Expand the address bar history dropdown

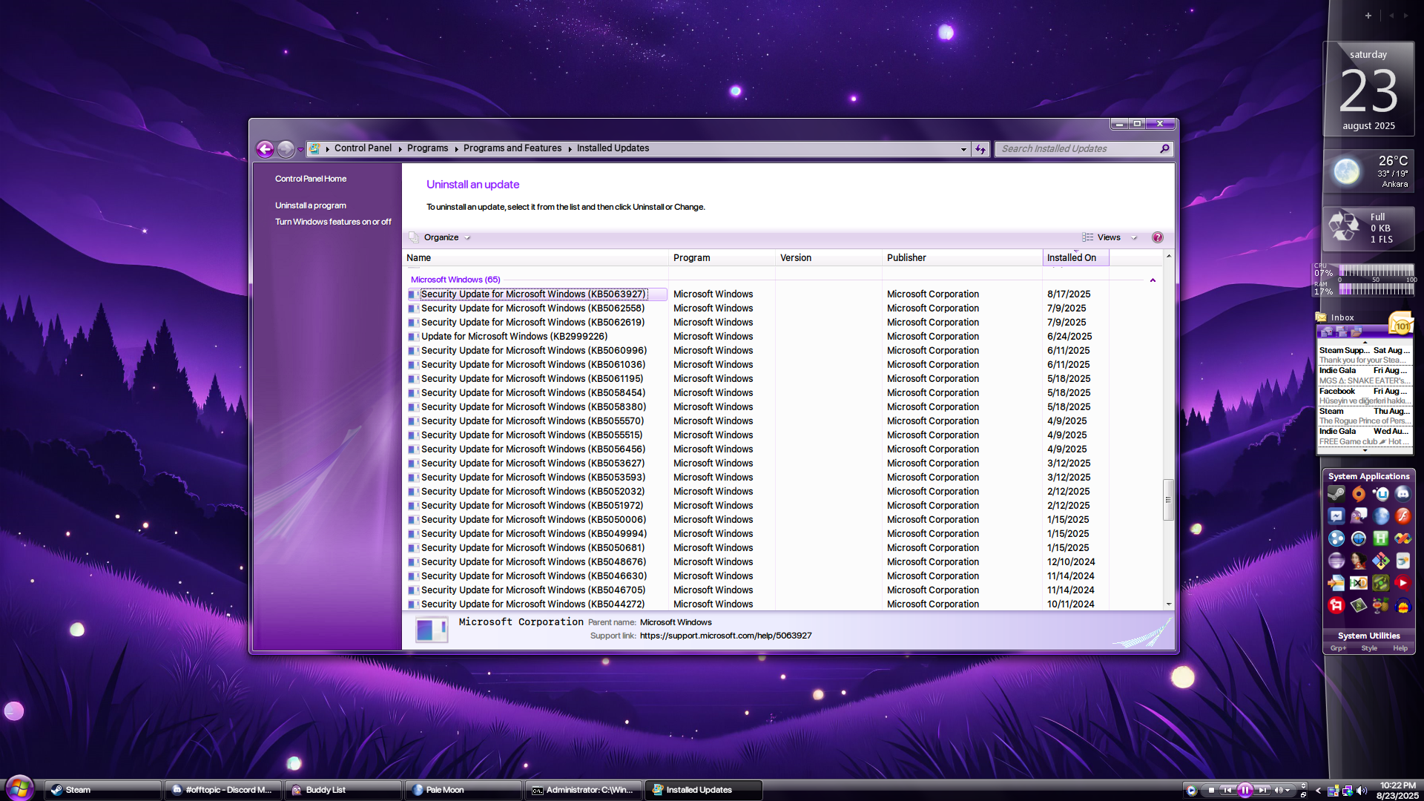click(963, 149)
